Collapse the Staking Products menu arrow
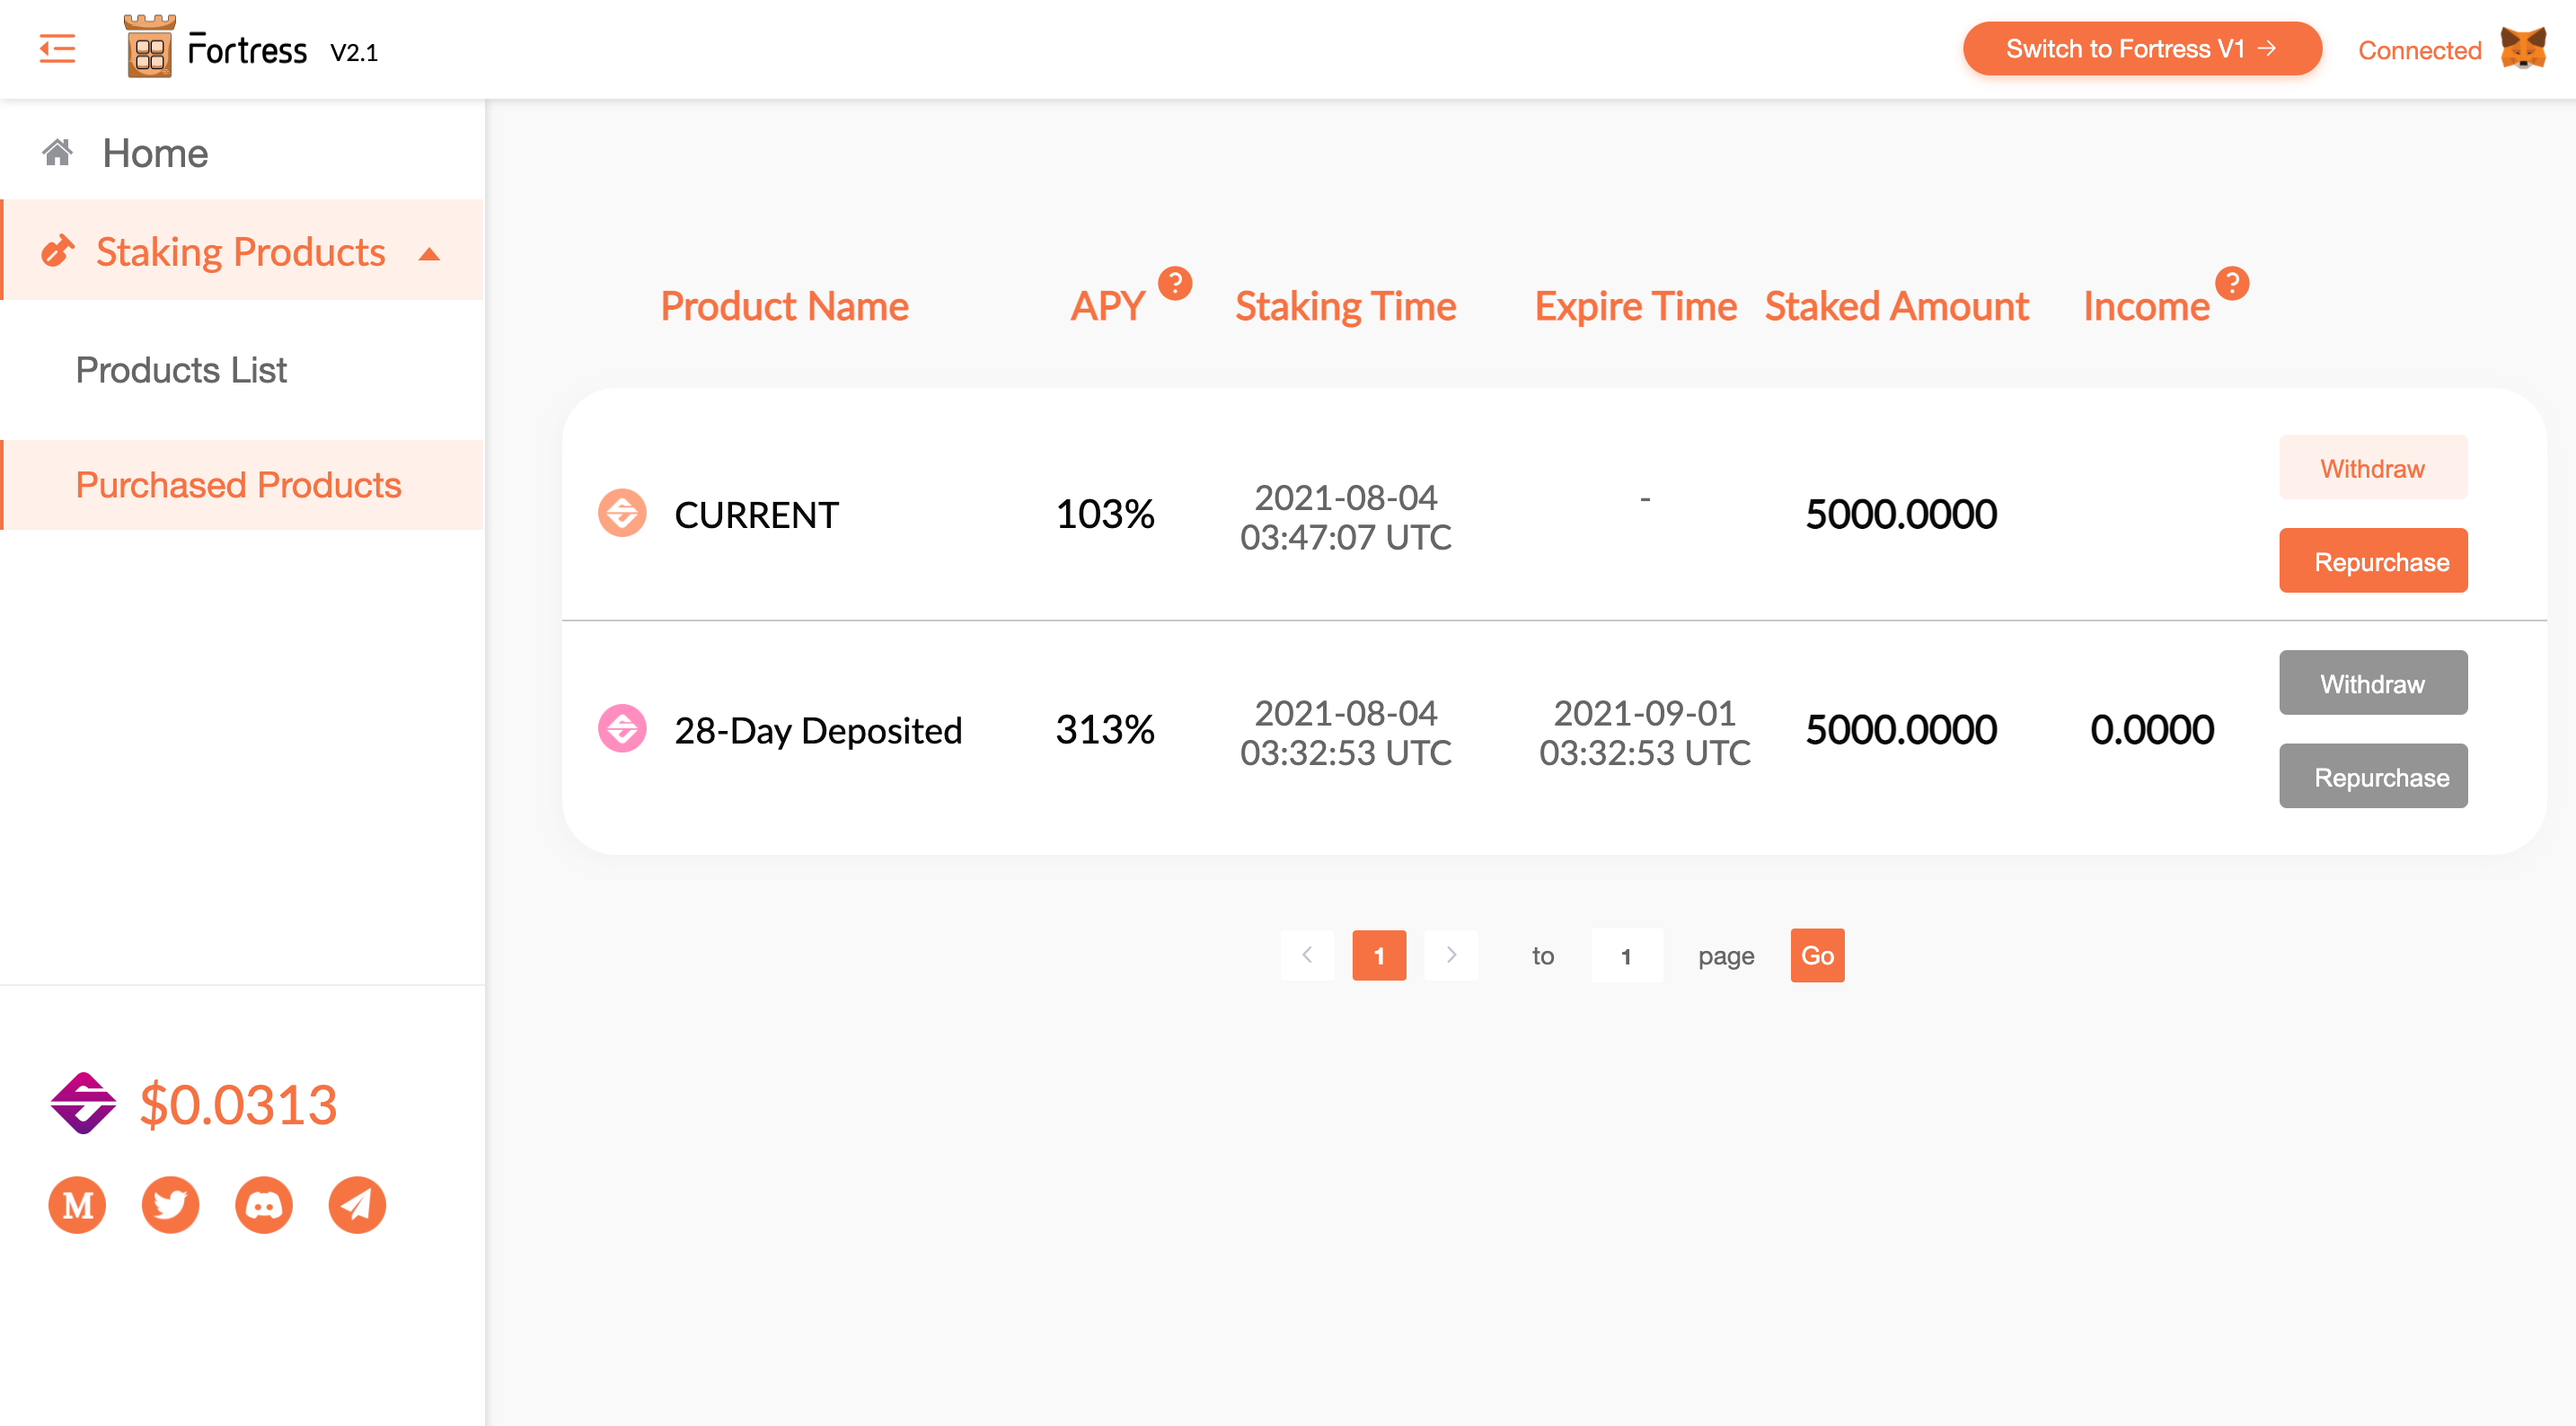 tap(429, 254)
